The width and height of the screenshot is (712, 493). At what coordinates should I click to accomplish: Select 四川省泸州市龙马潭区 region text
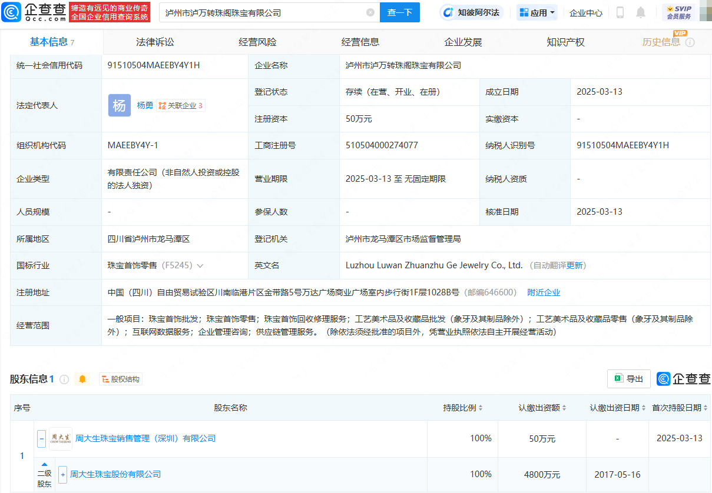[x=148, y=239]
